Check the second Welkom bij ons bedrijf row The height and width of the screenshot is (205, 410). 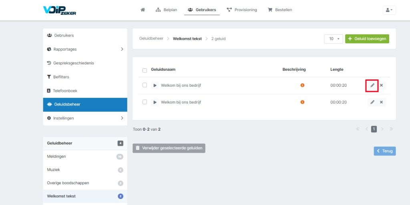(145, 102)
